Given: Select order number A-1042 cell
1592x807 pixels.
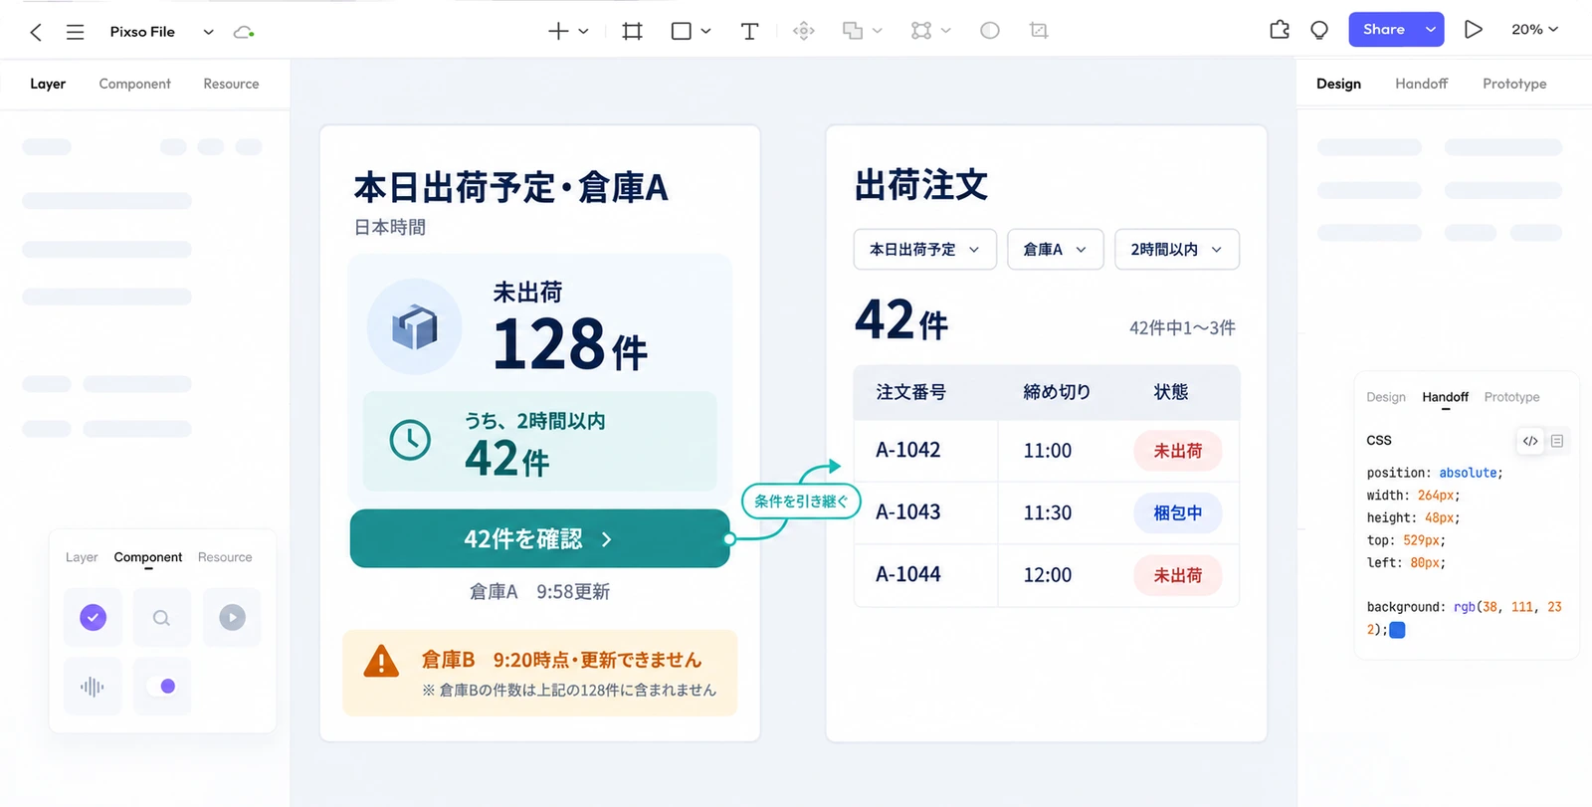Looking at the screenshot, I should (x=908, y=450).
